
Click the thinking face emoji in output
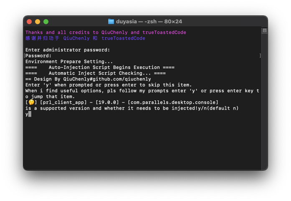[x=31, y=102]
